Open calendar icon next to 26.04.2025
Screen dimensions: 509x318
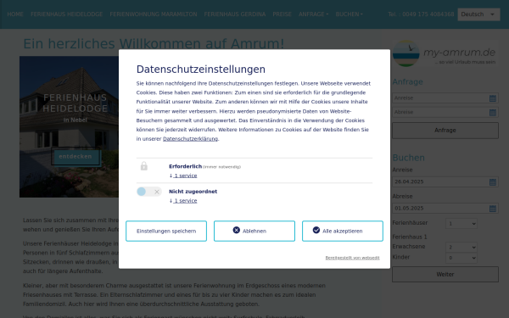[492, 182]
